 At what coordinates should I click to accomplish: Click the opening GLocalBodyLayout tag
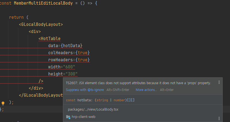coord(41,24)
